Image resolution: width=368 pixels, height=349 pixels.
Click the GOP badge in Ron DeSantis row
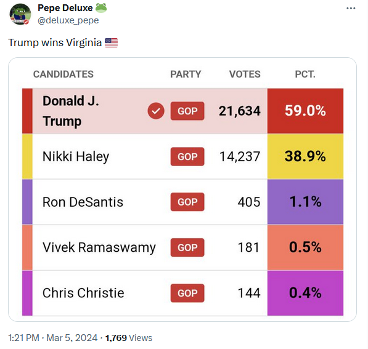coord(187,202)
